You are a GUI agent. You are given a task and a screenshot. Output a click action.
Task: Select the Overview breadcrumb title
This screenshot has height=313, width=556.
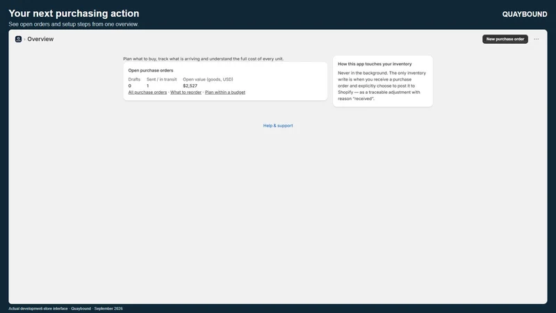[x=40, y=39]
